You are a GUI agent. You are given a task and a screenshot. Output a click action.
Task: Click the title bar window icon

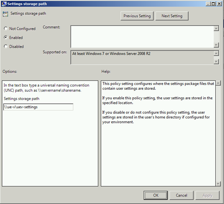point(4,4)
